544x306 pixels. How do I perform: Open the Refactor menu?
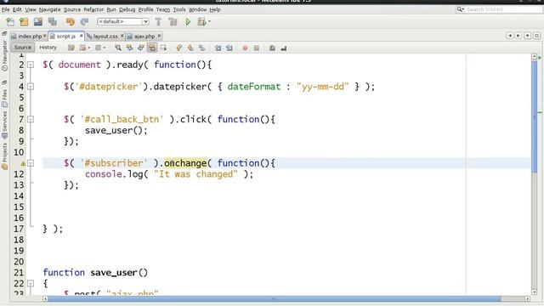pos(93,9)
